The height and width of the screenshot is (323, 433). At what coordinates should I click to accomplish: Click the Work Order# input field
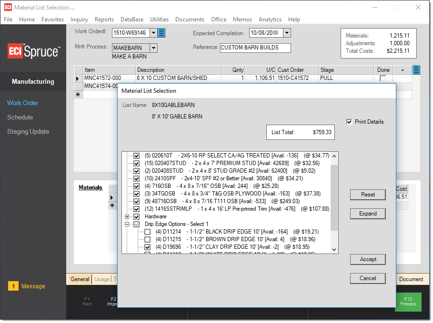tap(131, 33)
